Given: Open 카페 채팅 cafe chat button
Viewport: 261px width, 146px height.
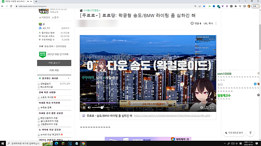Looking at the screenshot, I should [54, 70].
